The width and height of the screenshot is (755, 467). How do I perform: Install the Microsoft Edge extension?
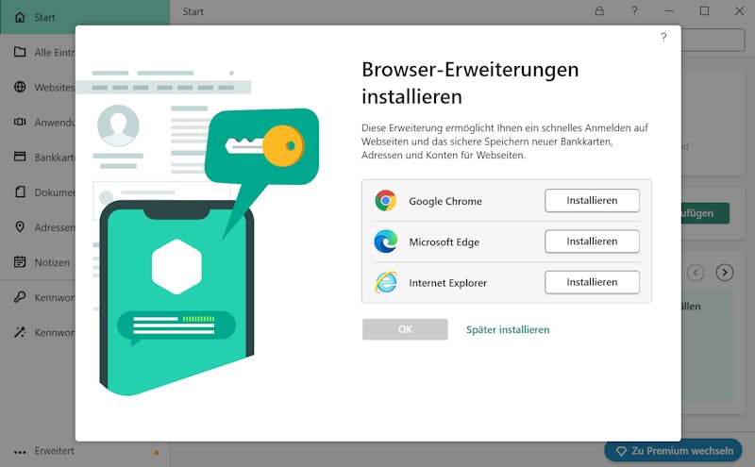(x=592, y=242)
